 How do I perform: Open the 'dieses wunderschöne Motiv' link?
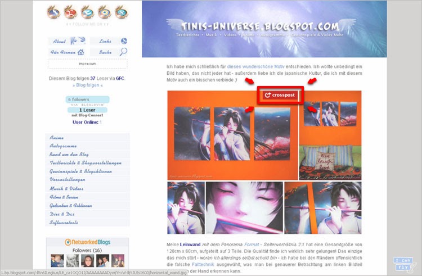[255, 66]
